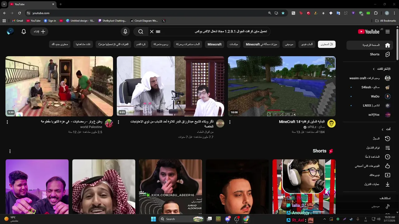Viewport: 399px width, 224px height.
Task: Play the Minecraft #1 video thumbnail
Action: pos(282,86)
